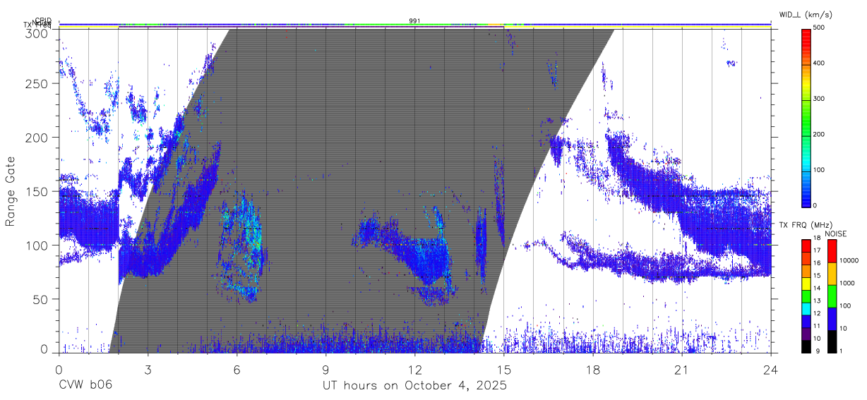Screen dimensions: 867x400
Task: Click the blue 11-12 MHz TX FRQ swatch
Action: coord(806,320)
